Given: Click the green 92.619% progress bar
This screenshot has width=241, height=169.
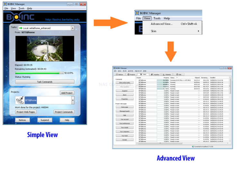Looking at the screenshot, I should pyautogui.click(x=39, y=73).
